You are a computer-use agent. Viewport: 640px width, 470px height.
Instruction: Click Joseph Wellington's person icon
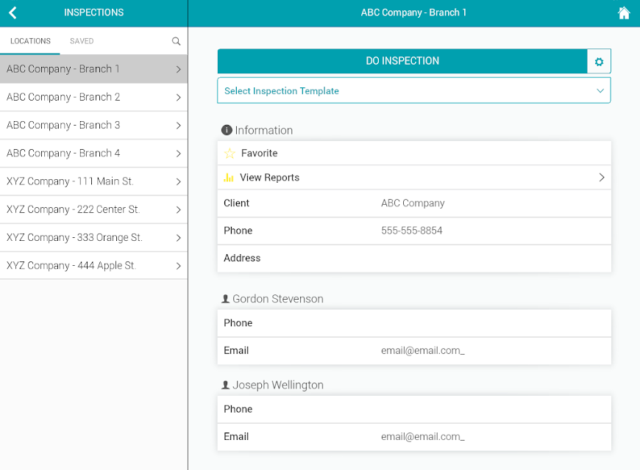click(x=225, y=385)
